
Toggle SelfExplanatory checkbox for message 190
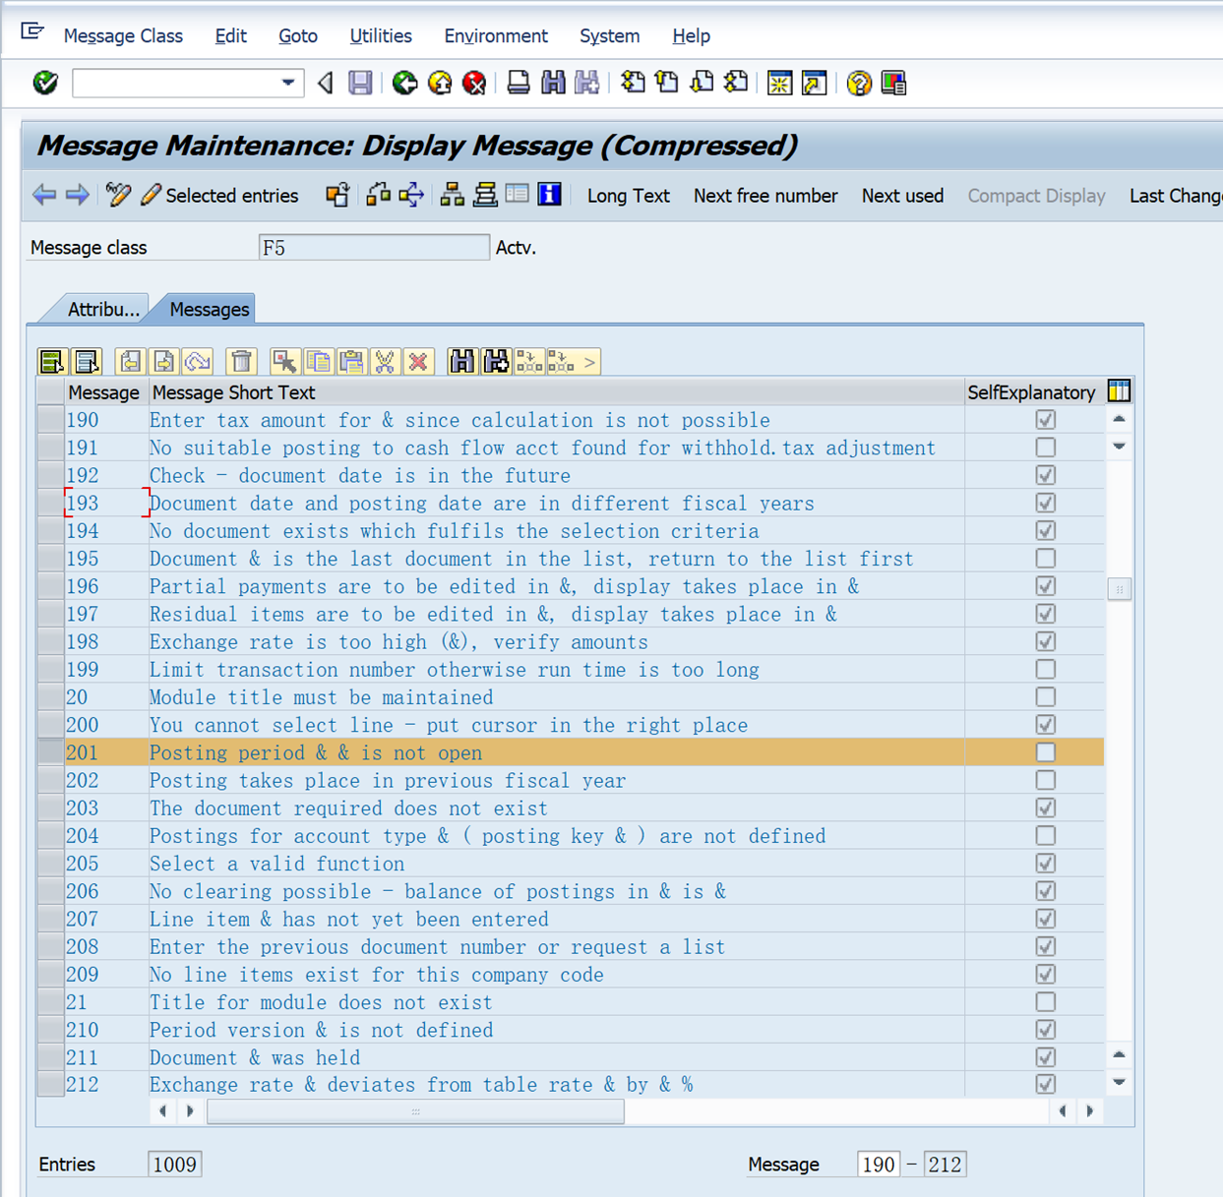coord(1045,420)
